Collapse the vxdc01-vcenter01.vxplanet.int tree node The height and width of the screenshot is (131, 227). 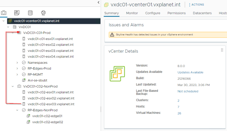4,21
